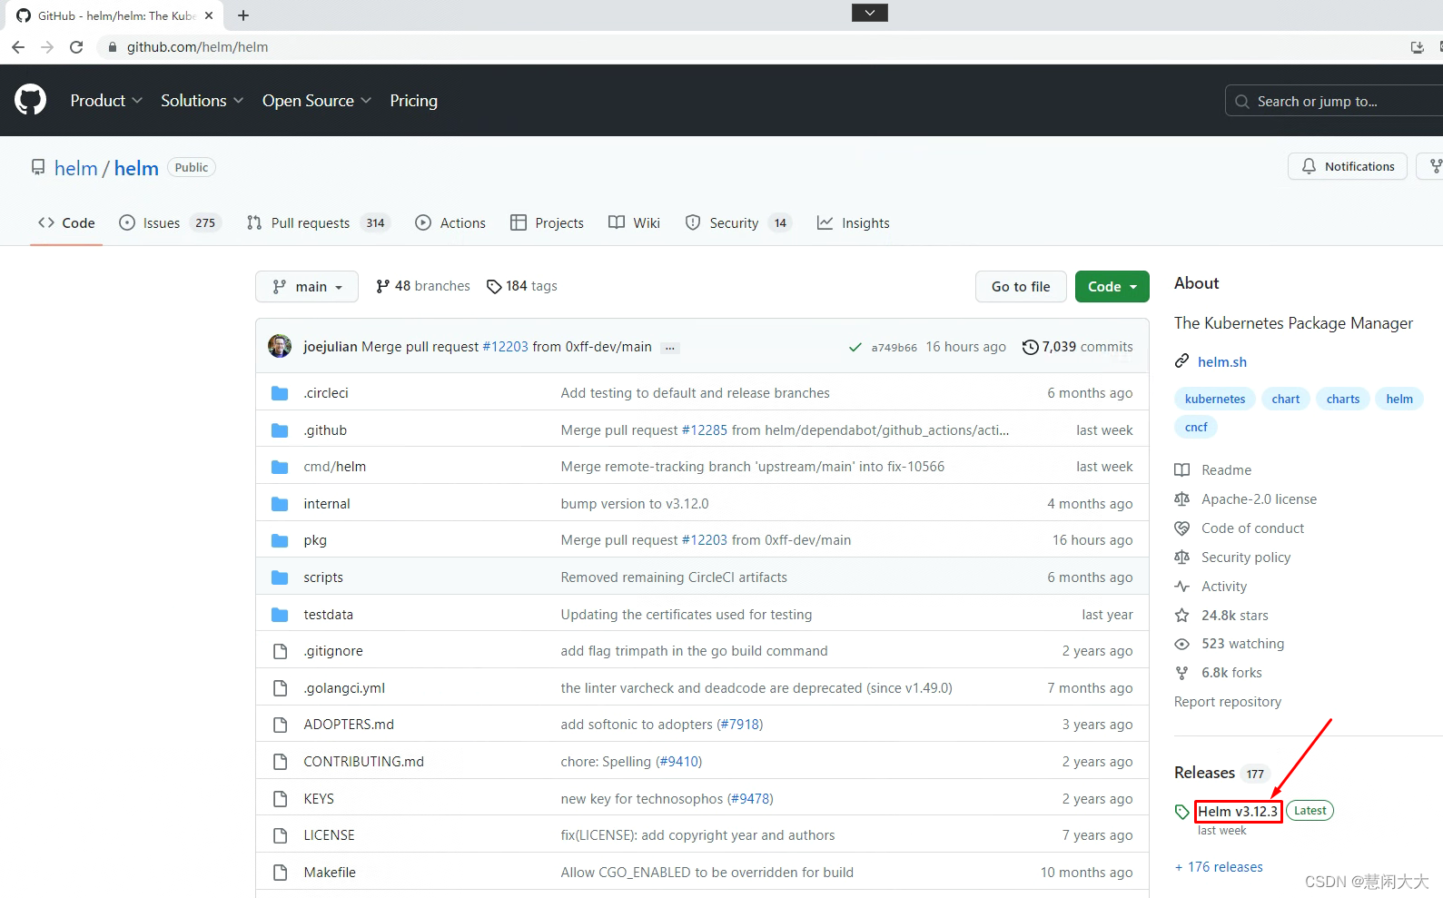Click the link icon beside helm.sh
This screenshot has height=898, width=1443.
click(x=1181, y=361)
